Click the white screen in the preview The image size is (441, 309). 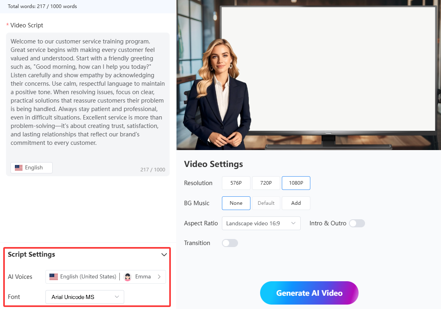[328, 68]
